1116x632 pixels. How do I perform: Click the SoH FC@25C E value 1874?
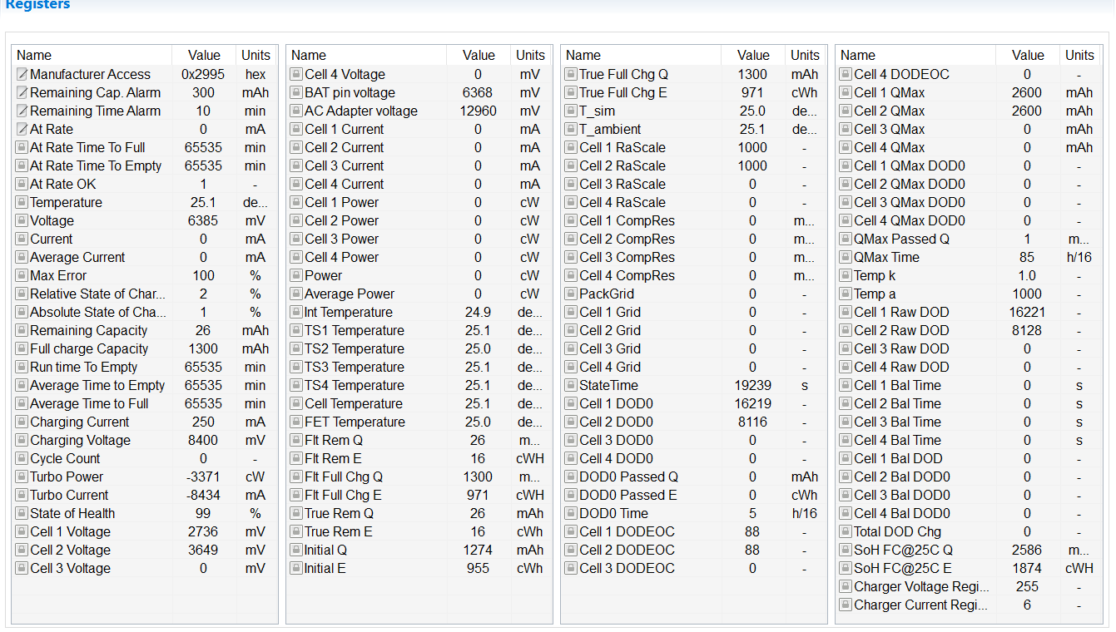coord(1027,569)
